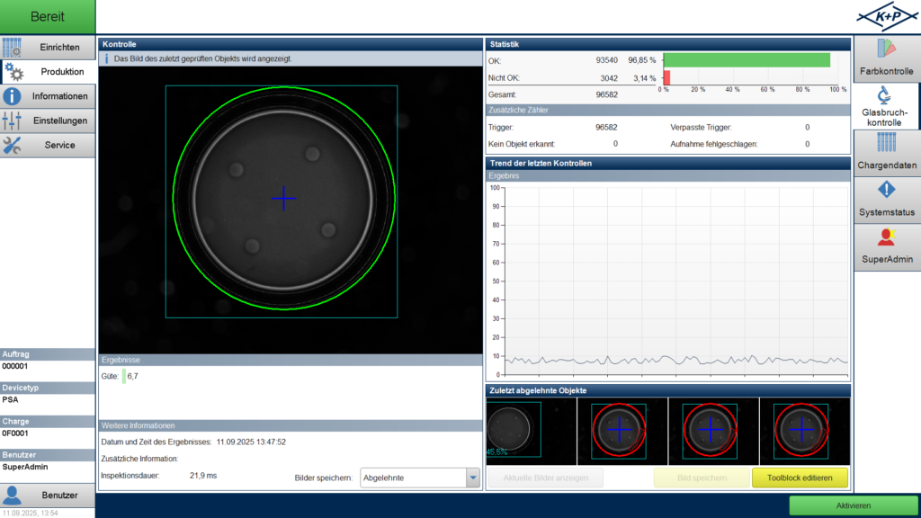Image resolution: width=921 pixels, height=518 pixels.
Task: Click the Einrichten vials-gear icon
Action: (12, 48)
